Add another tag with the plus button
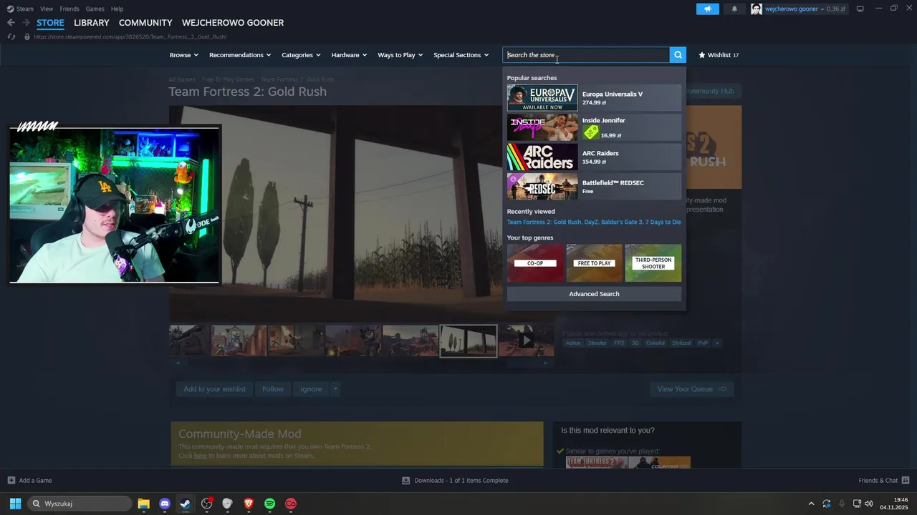The height and width of the screenshot is (515, 917). tap(716, 343)
